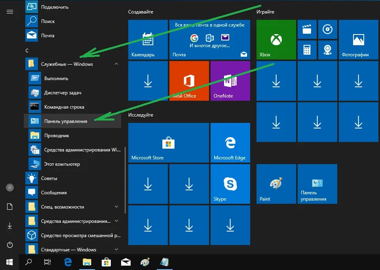Open the Skype tile

point(230,184)
